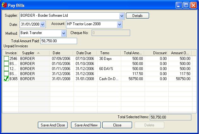Click the Account combo showing HP Tractor Loan 2008
Viewport: 199px width, 134px height.
point(94,25)
